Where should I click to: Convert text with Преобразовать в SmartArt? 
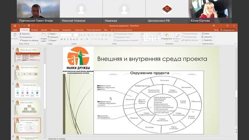pos(126,40)
